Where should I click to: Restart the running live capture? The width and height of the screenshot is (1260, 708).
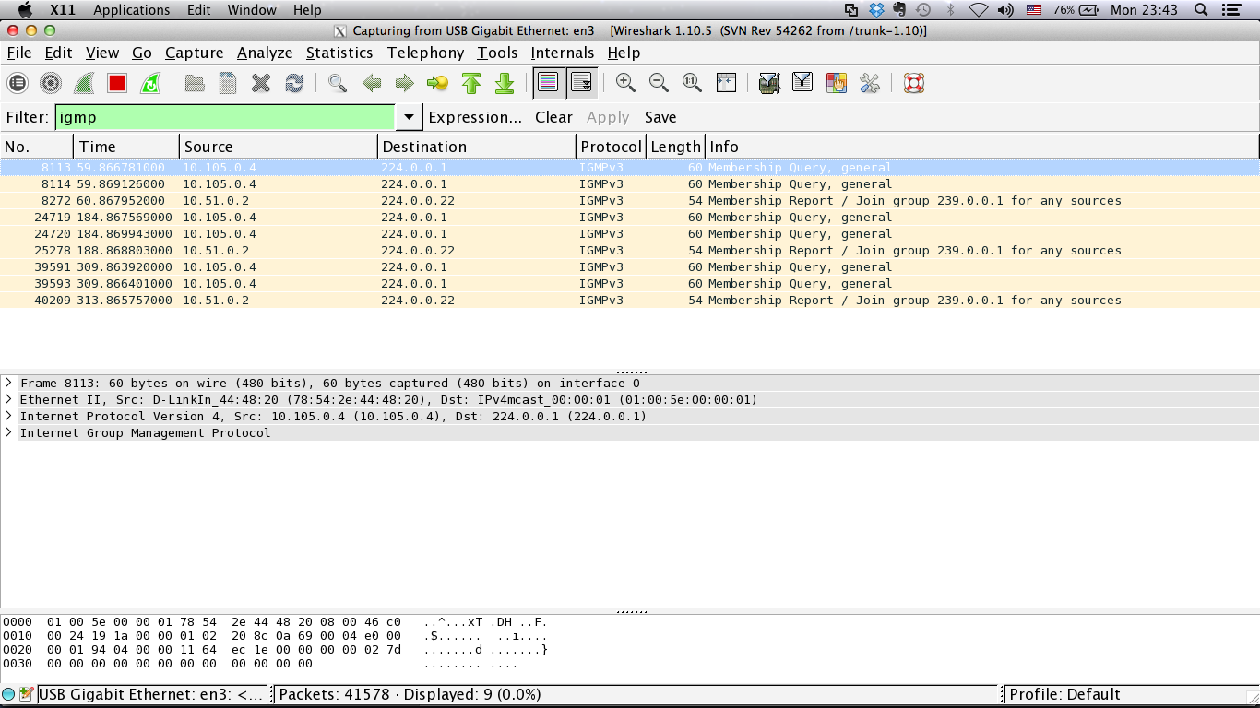tap(150, 83)
